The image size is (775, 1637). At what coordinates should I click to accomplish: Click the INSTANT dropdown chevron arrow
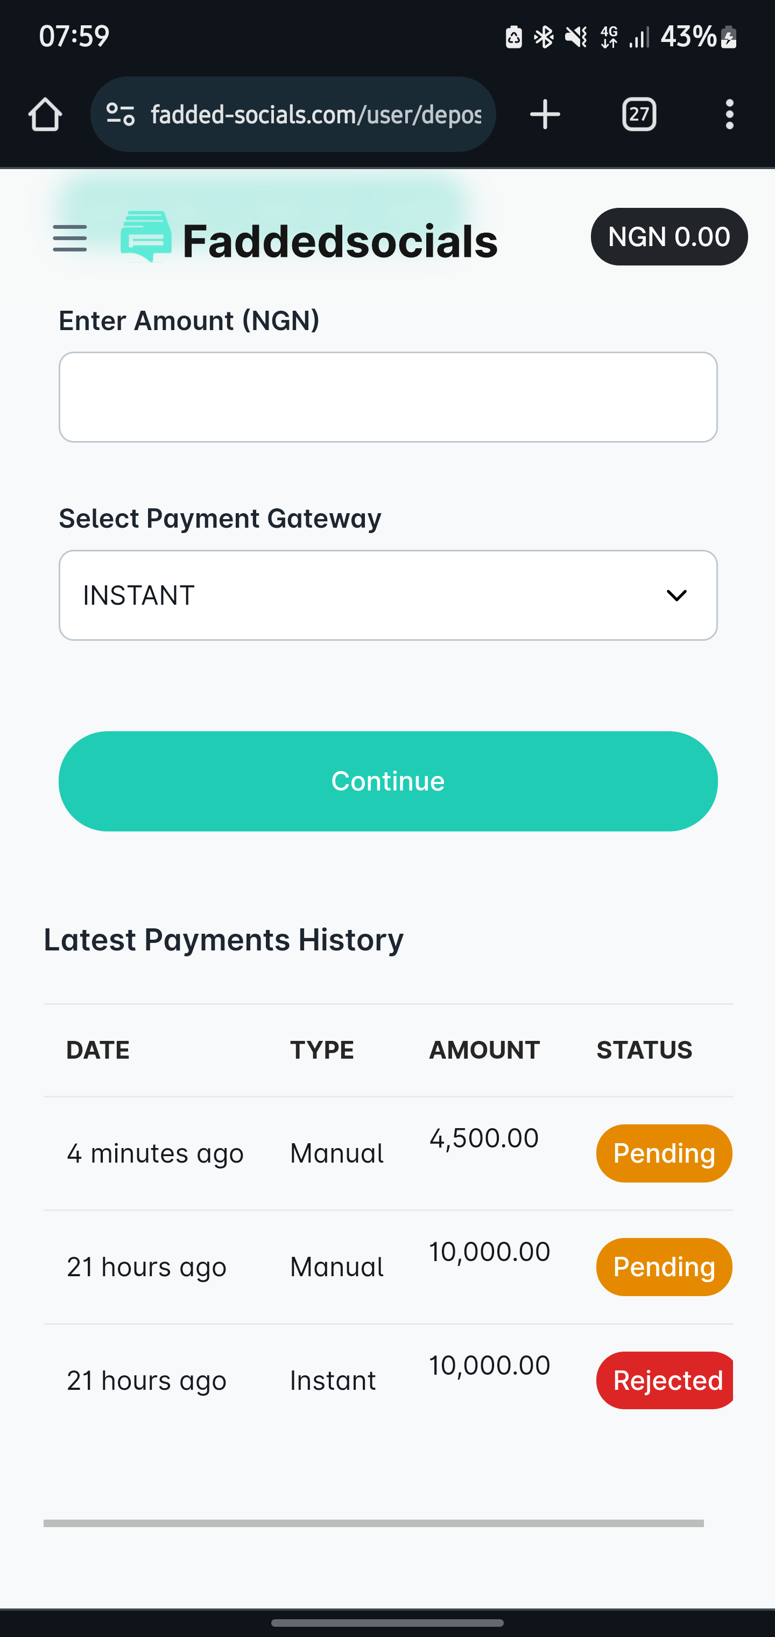click(677, 596)
